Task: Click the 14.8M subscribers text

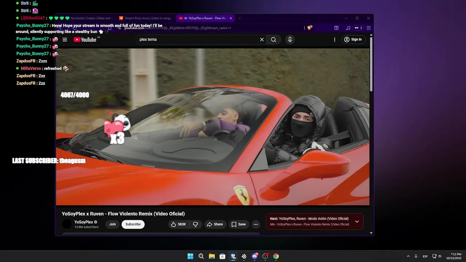Action: pos(87,227)
